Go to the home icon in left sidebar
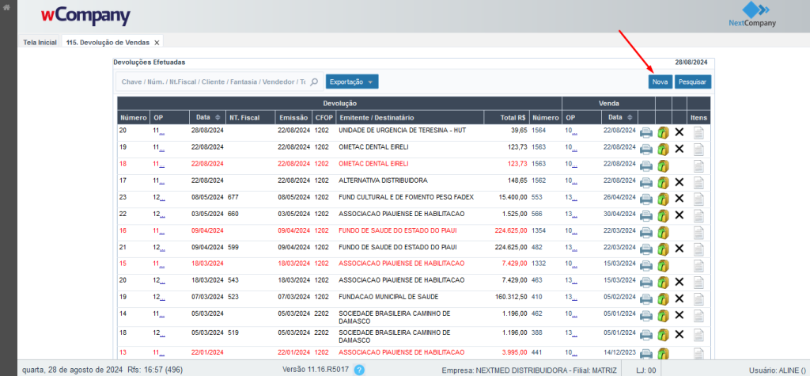Image resolution: width=810 pixels, height=376 pixels. click(x=6, y=8)
